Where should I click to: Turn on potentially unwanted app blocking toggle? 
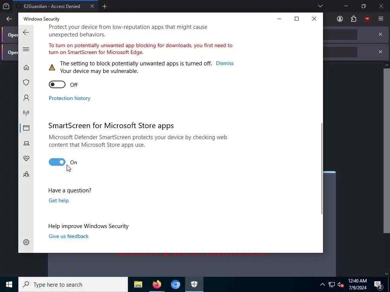[x=57, y=85]
